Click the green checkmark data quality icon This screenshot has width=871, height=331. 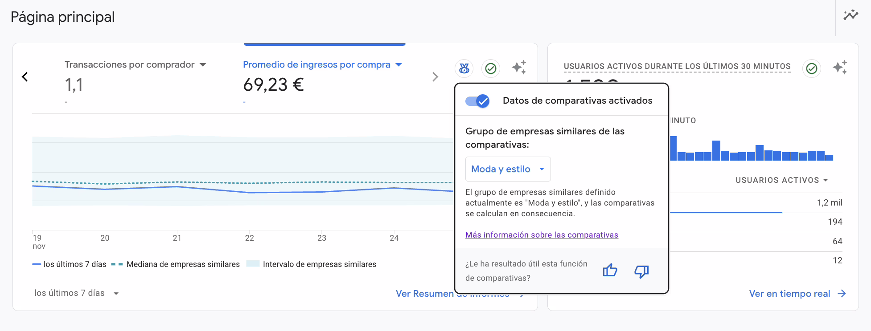click(x=490, y=68)
